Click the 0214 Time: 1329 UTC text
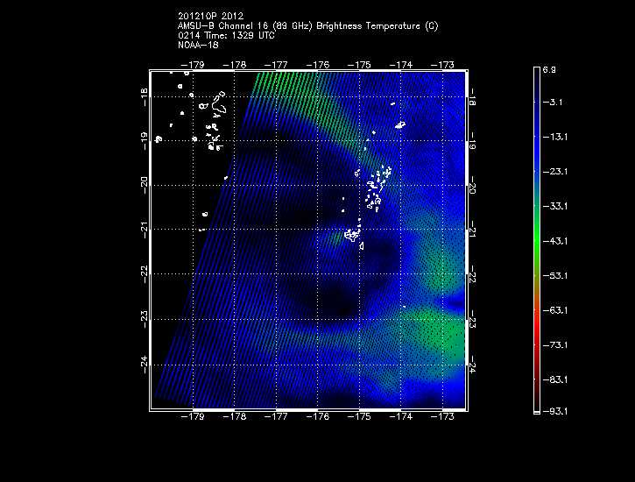Screen dimensions: 635x482 226,36
